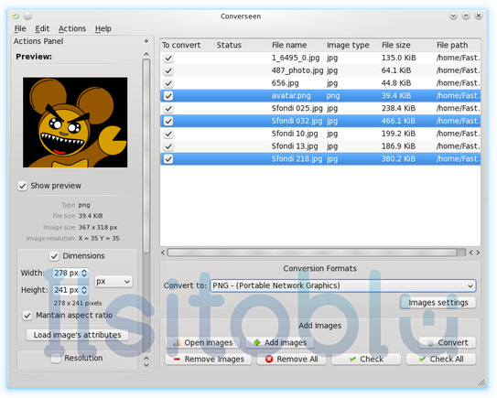Image resolution: width=497 pixels, height=398 pixels.
Task: Open the Actions menu
Action: (72, 28)
